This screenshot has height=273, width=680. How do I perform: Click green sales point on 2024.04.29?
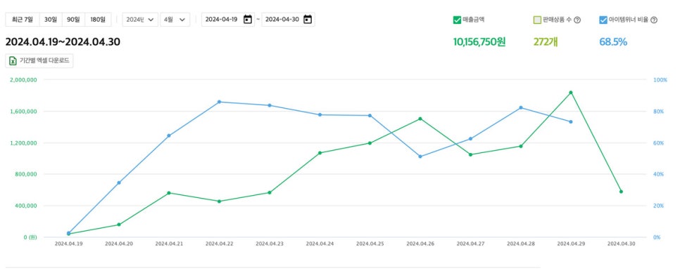pos(571,92)
